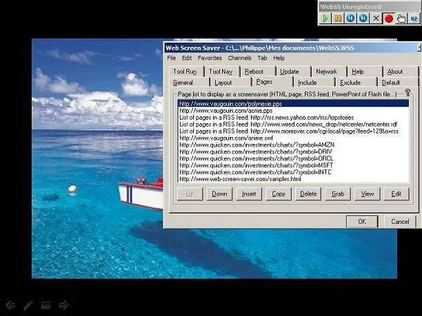422x316 pixels.
Task: Switch to the Reboot tab
Action: pos(258,72)
